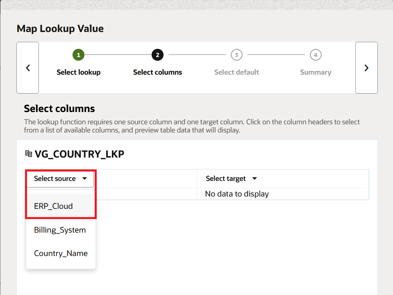Jump to the Select default step label
This screenshot has width=393, height=295.
pyautogui.click(x=236, y=72)
